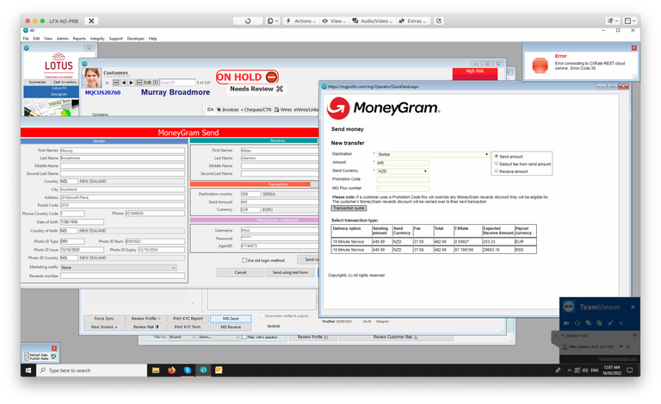
Task: Switch to the Invoices tab
Action: click(x=227, y=109)
